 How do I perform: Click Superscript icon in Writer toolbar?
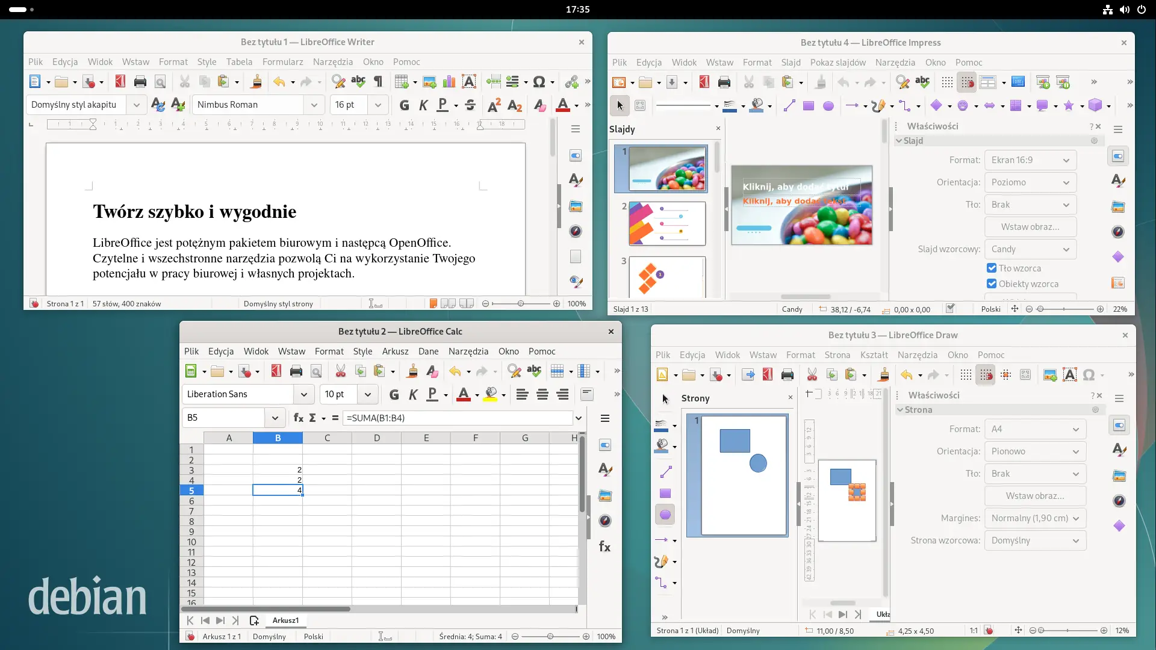click(x=494, y=105)
